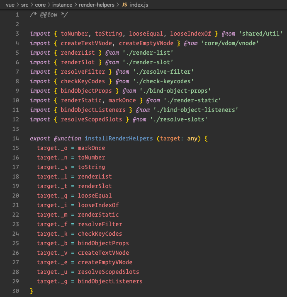Open the 'core' breadcrumb folder

tap(40, 5)
